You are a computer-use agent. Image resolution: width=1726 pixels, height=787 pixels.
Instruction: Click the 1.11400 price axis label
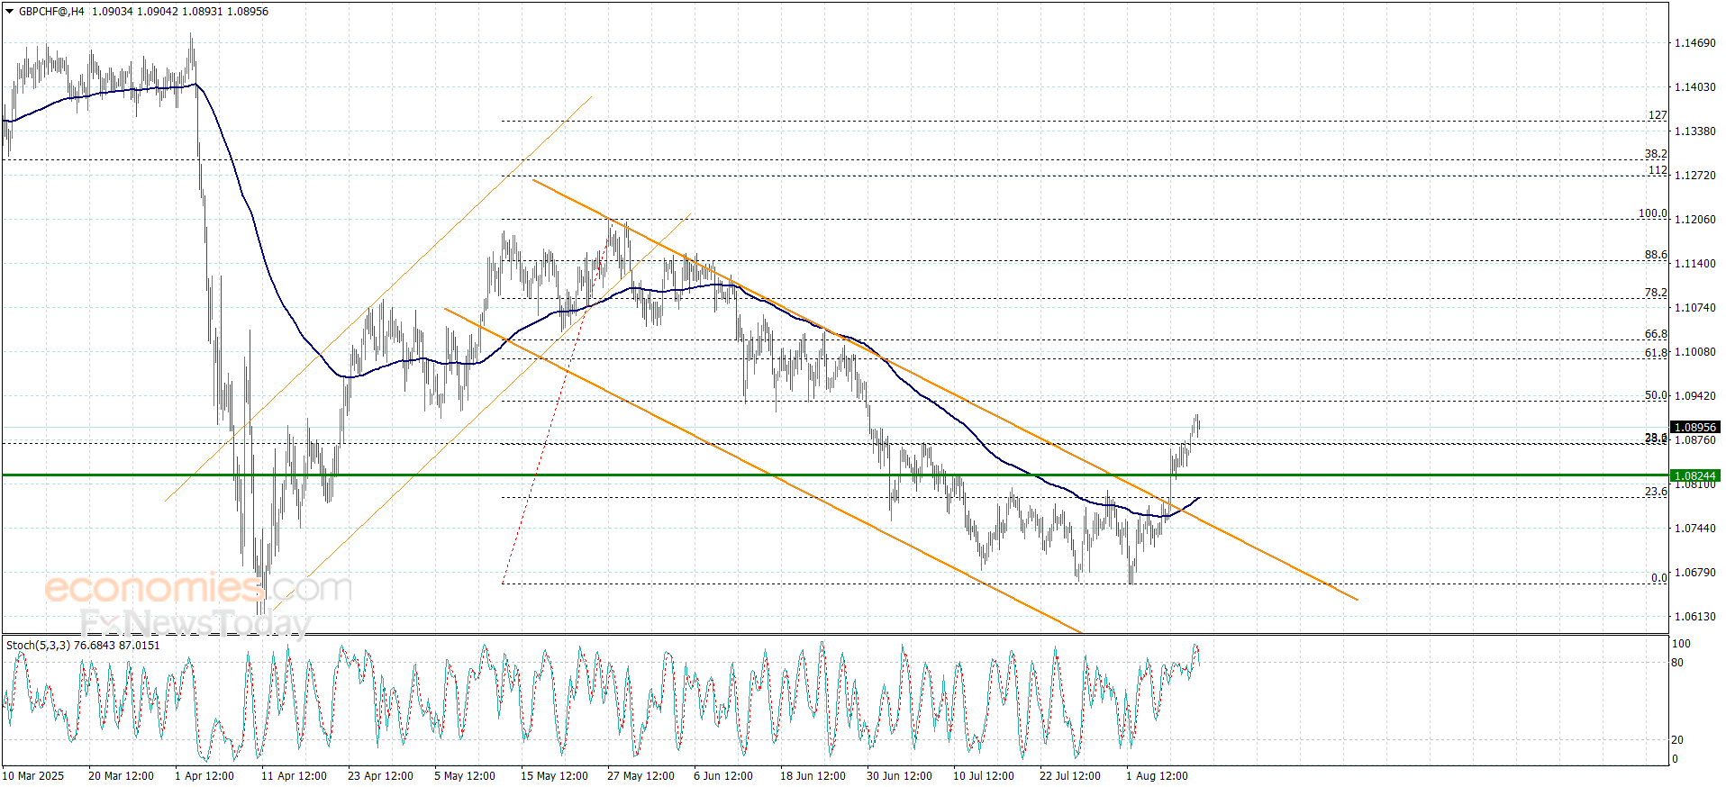(1694, 264)
